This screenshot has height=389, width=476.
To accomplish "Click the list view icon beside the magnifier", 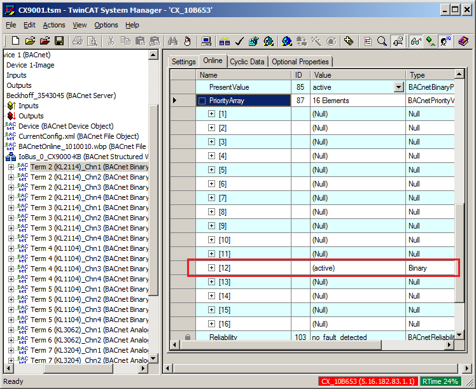I will (368, 41).
